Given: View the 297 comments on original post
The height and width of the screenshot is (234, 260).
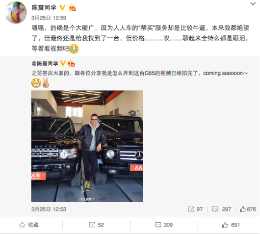Looking at the screenshot, I should 221,209.
